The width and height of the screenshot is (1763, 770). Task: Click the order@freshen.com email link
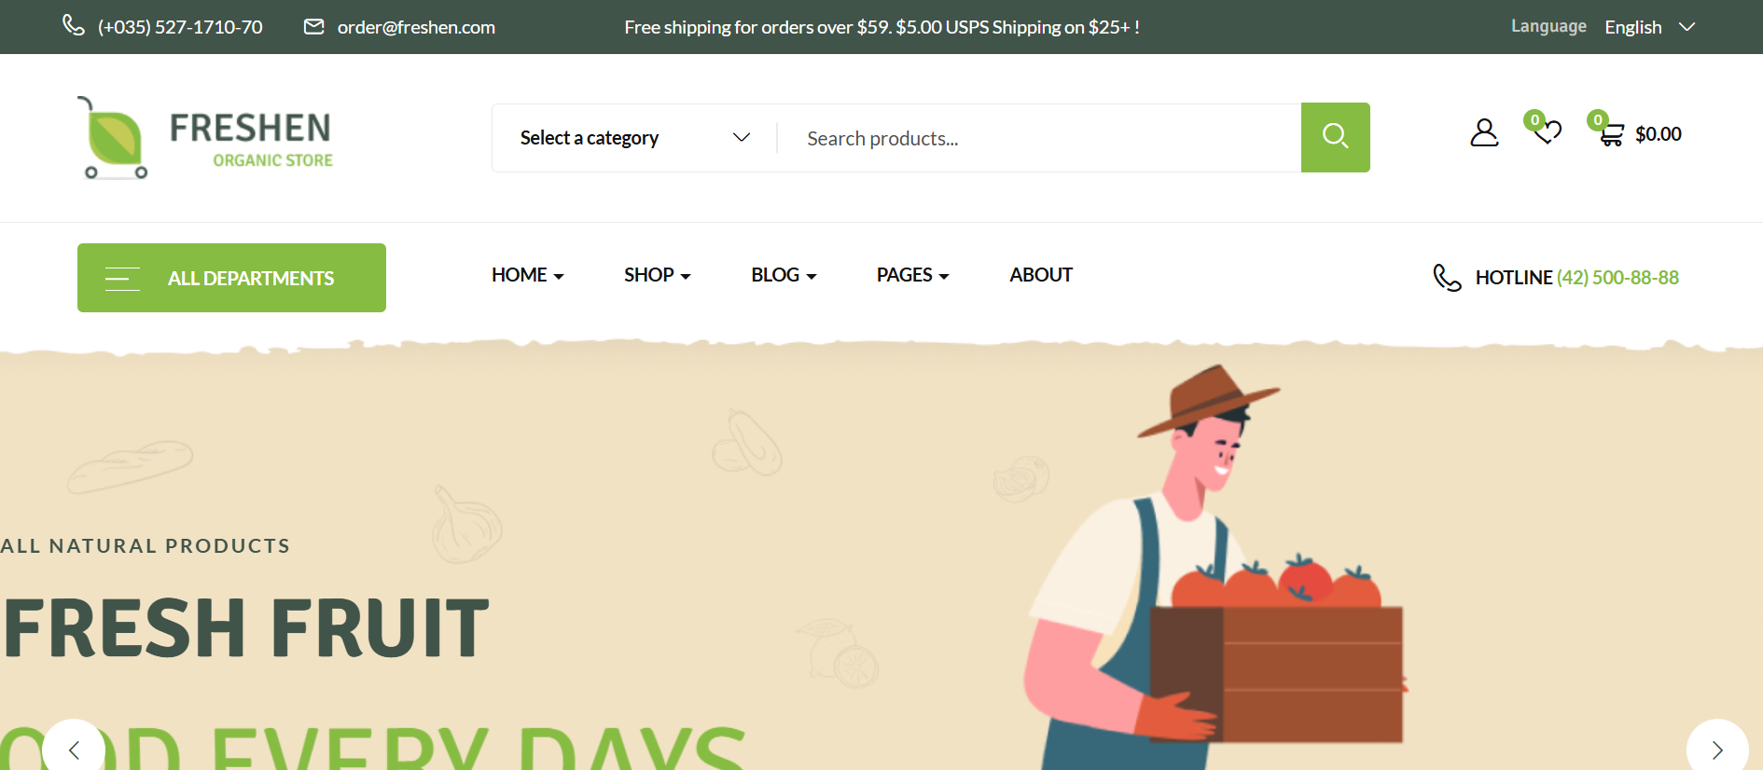416,27
